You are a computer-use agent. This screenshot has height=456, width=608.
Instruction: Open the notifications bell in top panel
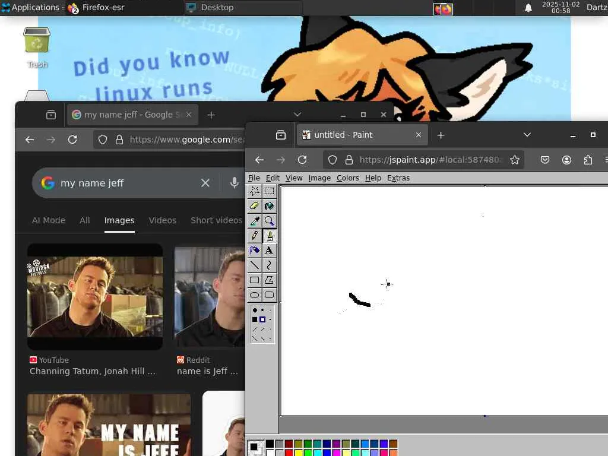click(x=528, y=8)
